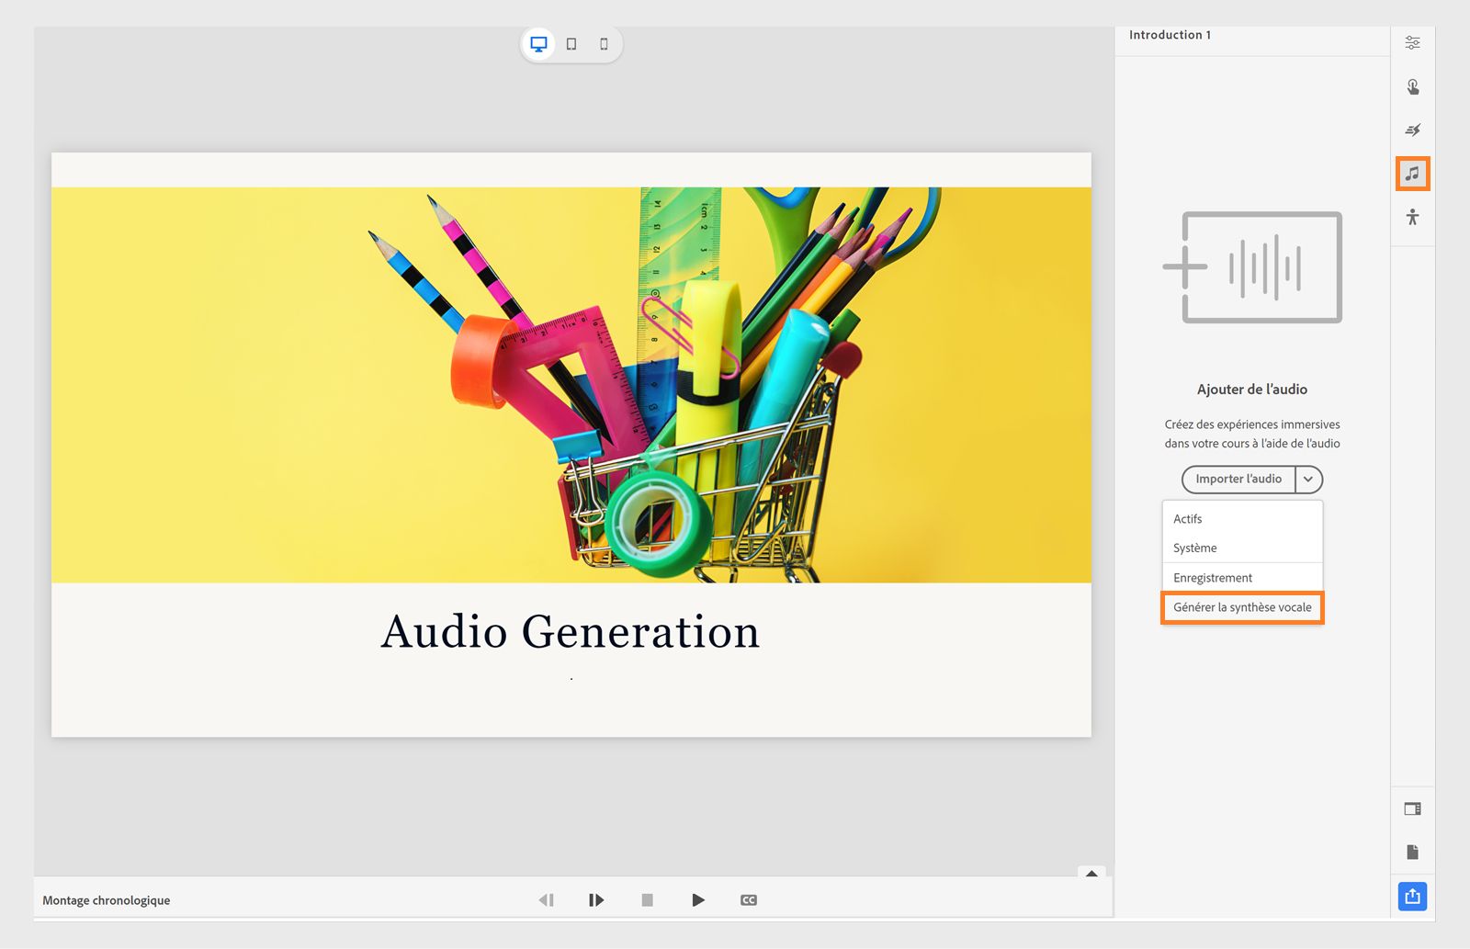Screen dimensions: 1470x949
Task: Click the Importer l'audio button
Action: [1238, 480]
